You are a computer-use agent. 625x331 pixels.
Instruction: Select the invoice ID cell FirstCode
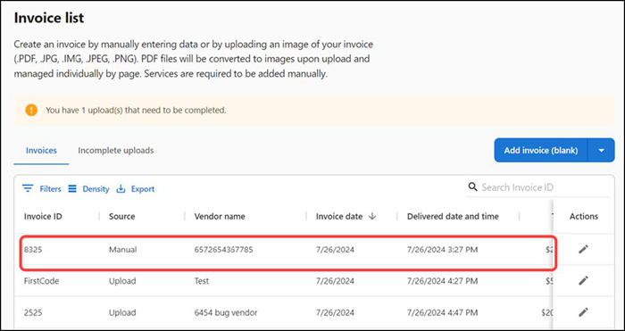tap(41, 281)
